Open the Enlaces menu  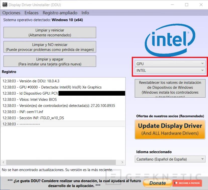[x=31, y=13]
